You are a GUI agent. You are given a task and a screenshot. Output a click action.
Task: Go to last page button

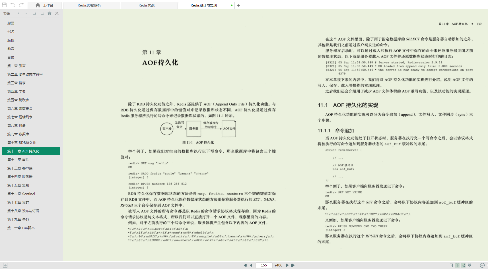(293, 265)
